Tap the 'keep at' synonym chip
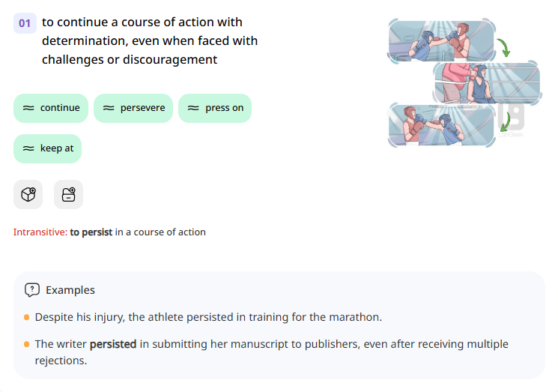The width and height of the screenshot is (558, 392). (x=47, y=148)
